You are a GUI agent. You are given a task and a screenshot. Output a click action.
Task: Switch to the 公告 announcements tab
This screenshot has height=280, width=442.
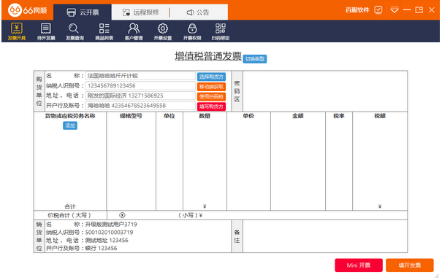click(x=198, y=12)
